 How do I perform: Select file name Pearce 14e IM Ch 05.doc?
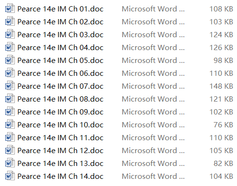[60, 61]
